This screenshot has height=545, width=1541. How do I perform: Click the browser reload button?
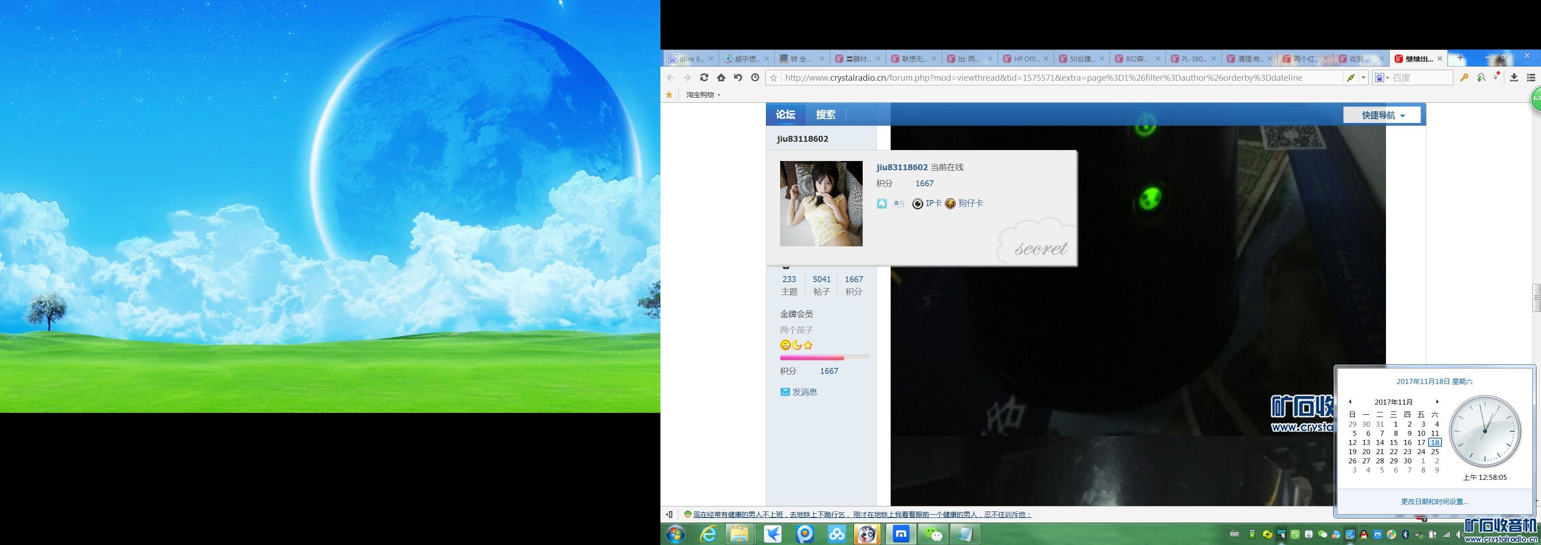[x=704, y=78]
